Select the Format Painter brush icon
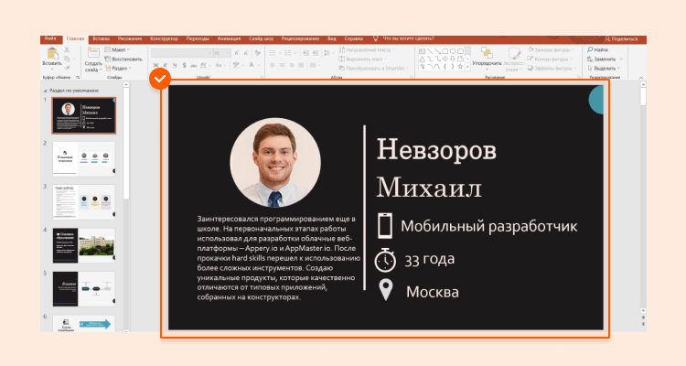The width and height of the screenshot is (686, 366). coord(67,68)
